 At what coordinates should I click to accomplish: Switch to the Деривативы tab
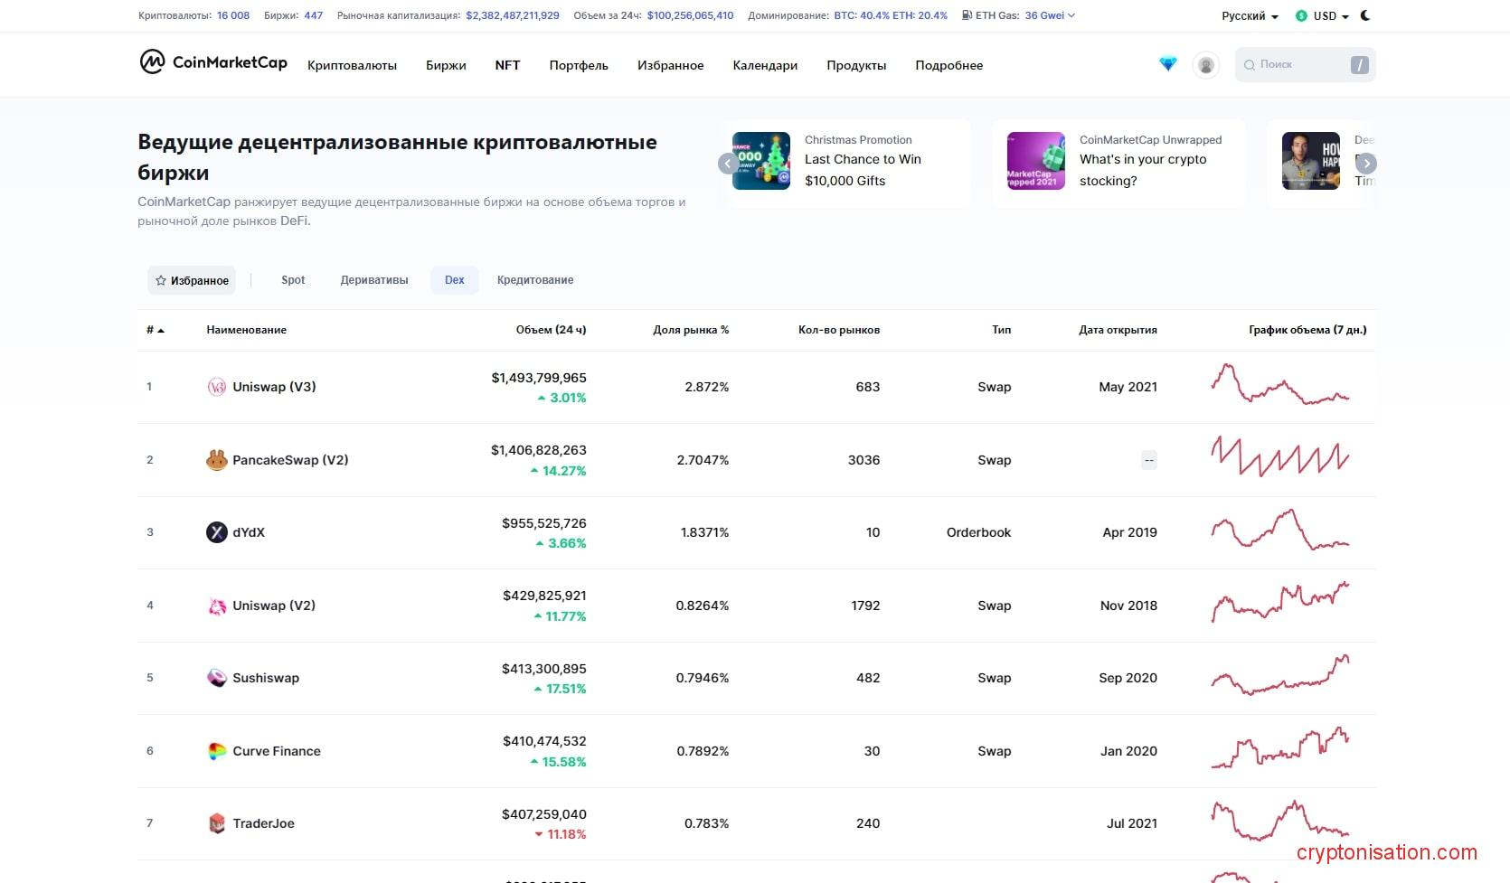(x=374, y=280)
